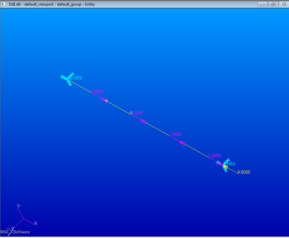Click the X axis label of the coordinate triad
The height and width of the screenshot is (238, 289).
click(x=36, y=223)
